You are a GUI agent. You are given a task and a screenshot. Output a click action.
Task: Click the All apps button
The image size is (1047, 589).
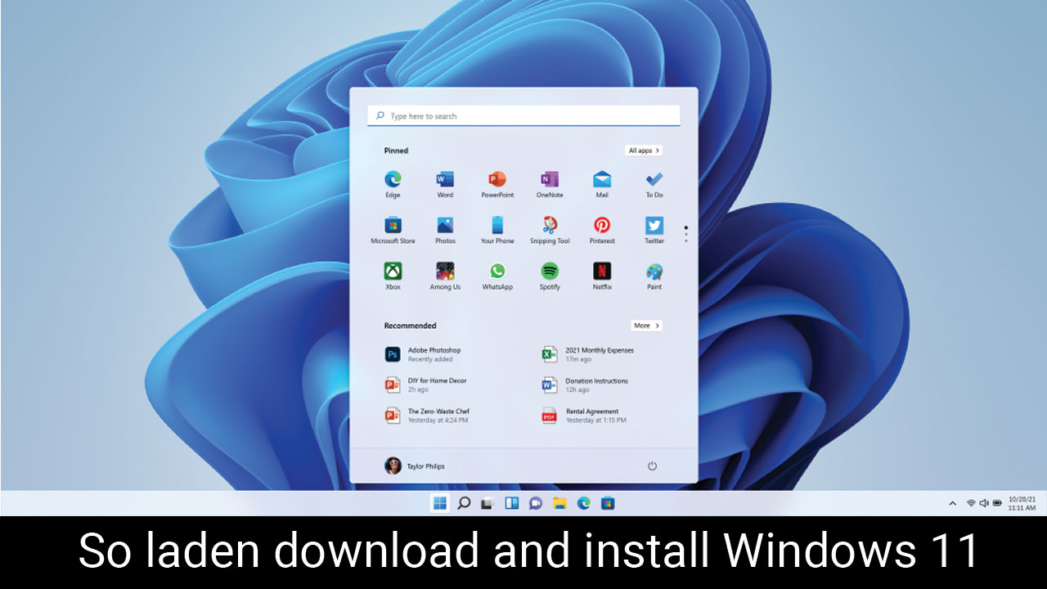644,151
